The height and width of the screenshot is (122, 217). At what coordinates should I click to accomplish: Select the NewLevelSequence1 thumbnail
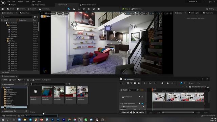click(47, 95)
